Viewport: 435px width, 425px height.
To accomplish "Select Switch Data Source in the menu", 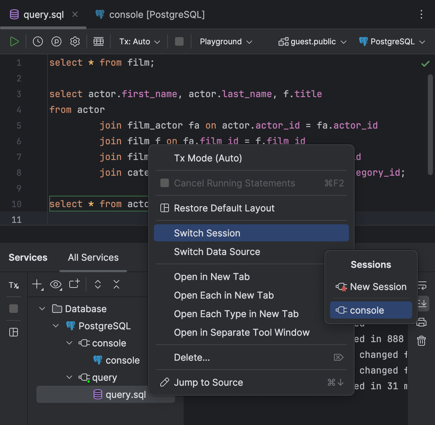I will [217, 252].
